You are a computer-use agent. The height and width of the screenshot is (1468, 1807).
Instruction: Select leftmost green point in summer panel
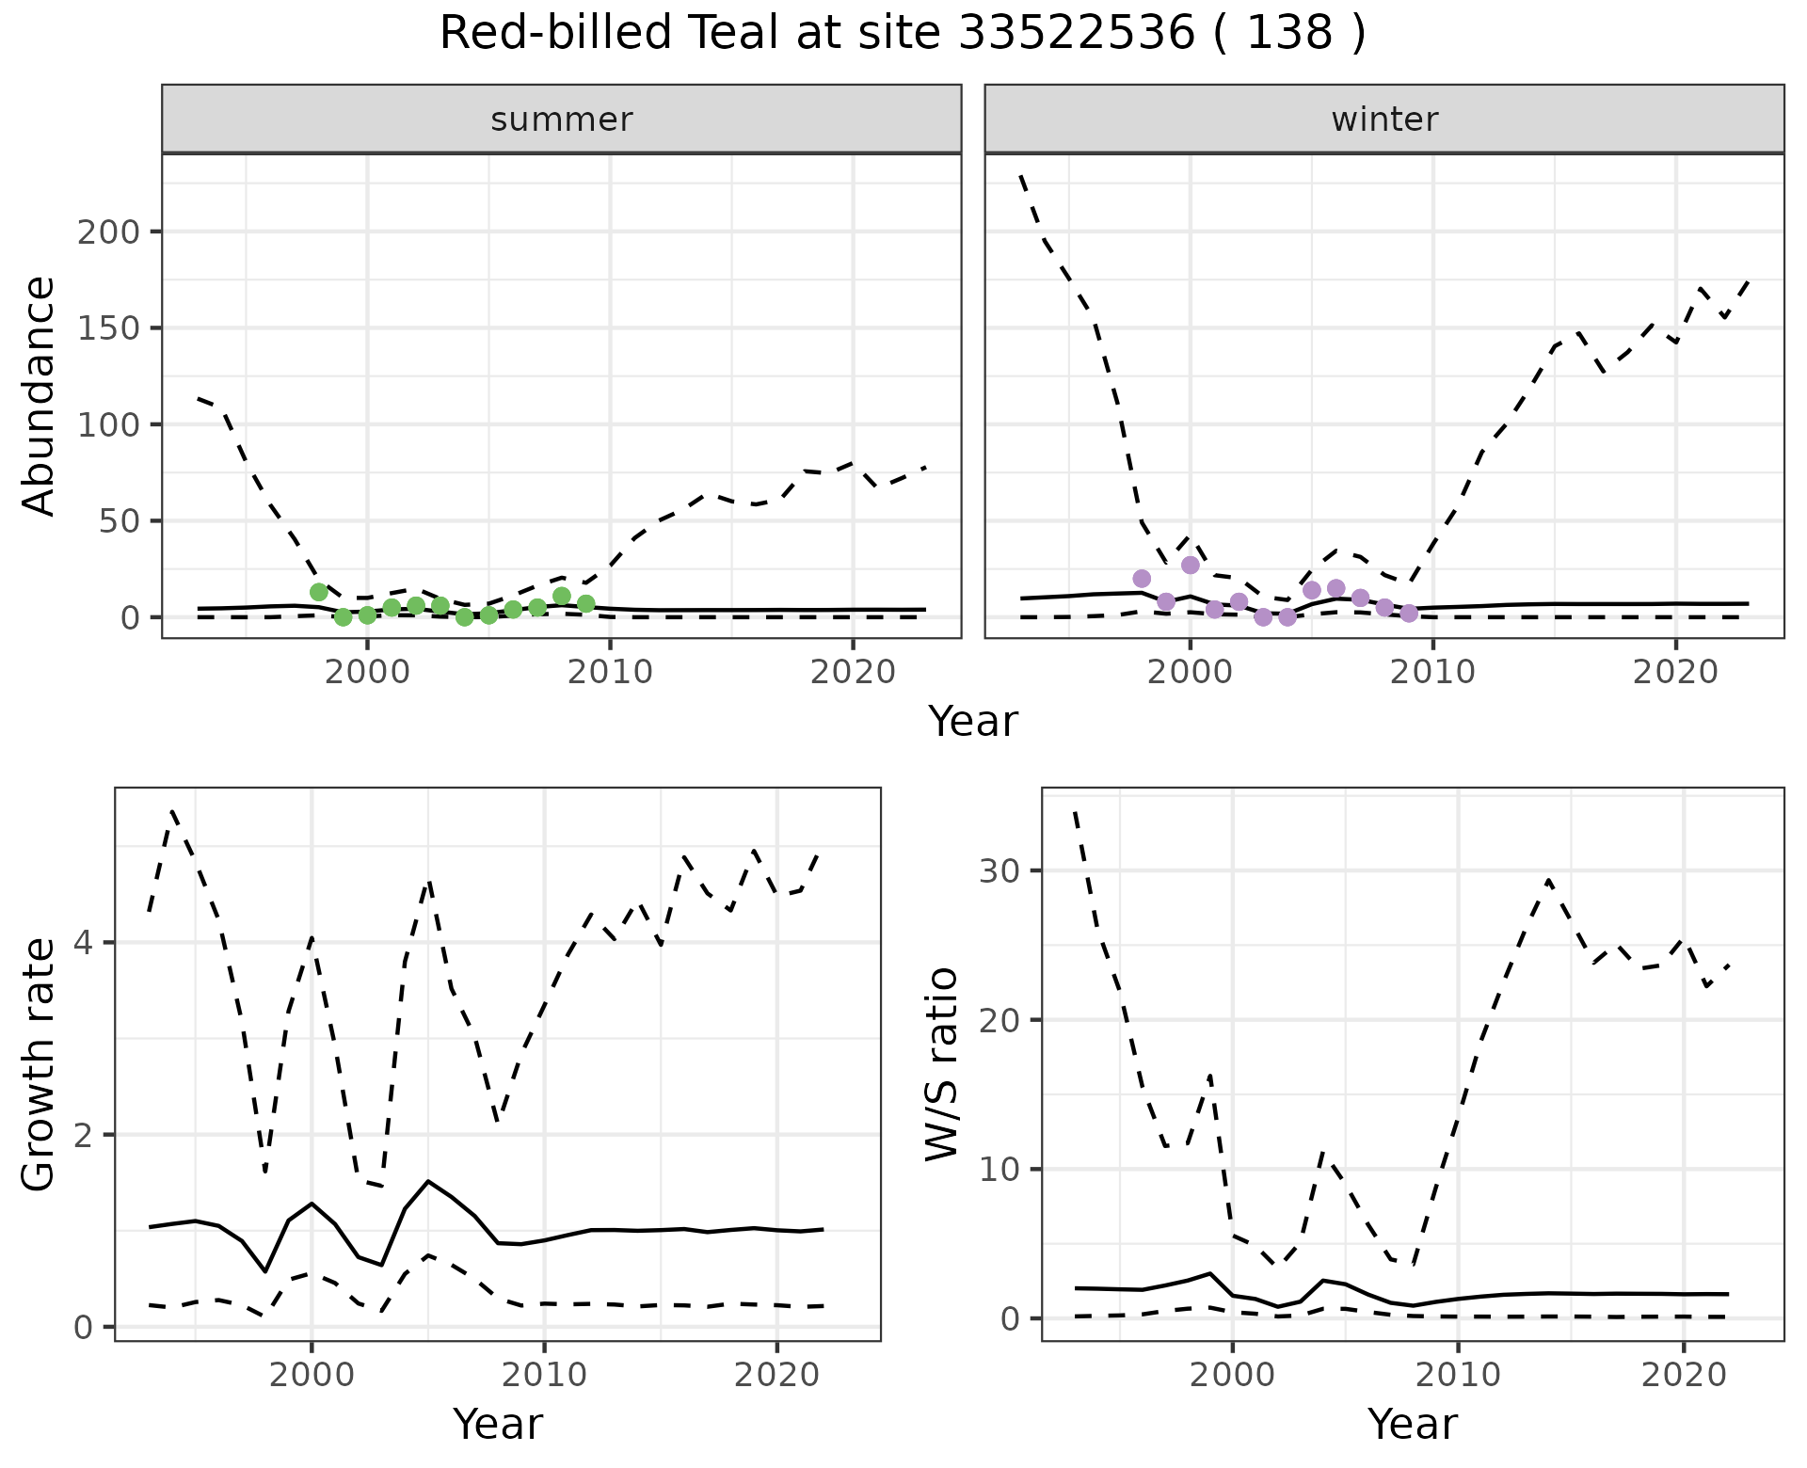(x=319, y=592)
